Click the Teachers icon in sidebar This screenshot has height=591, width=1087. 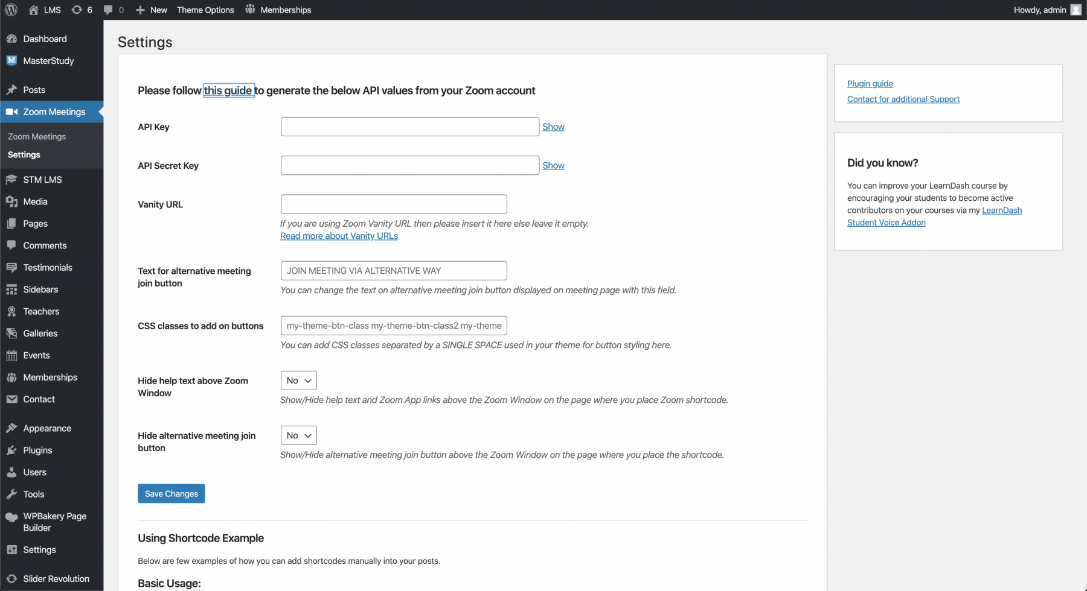[11, 311]
